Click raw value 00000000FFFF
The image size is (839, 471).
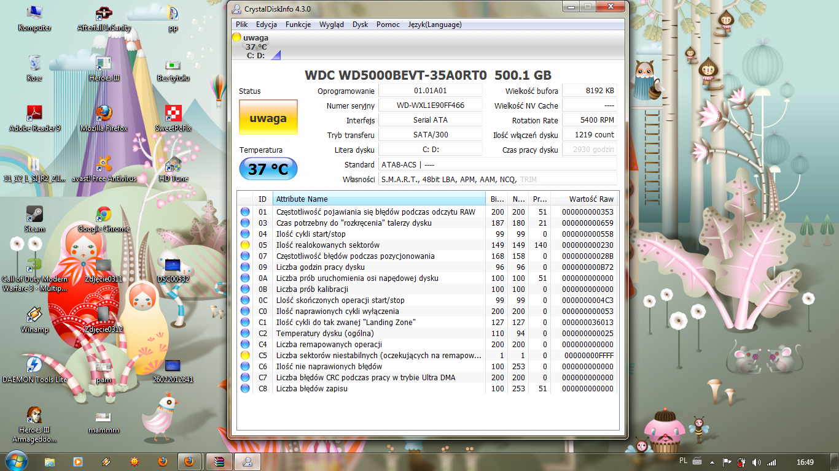tap(588, 356)
